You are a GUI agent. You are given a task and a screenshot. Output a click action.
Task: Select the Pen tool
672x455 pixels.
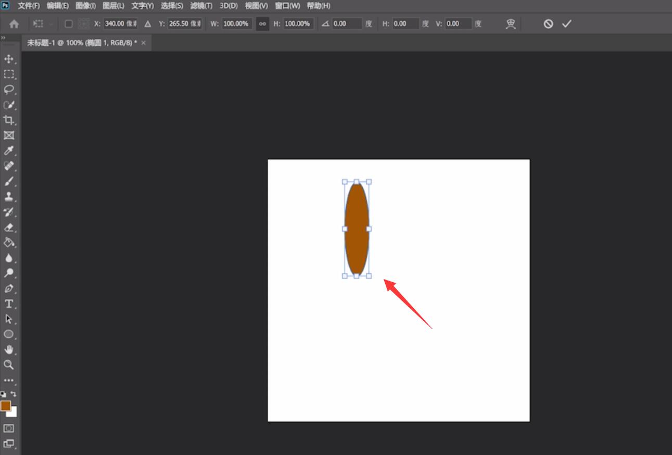click(x=9, y=288)
